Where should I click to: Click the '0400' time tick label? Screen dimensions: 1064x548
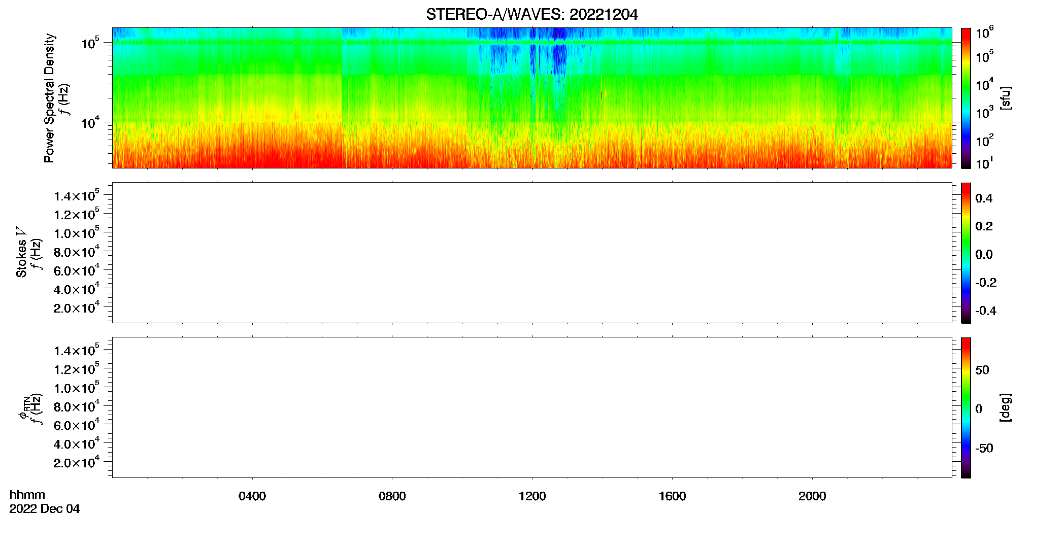[252, 496]
